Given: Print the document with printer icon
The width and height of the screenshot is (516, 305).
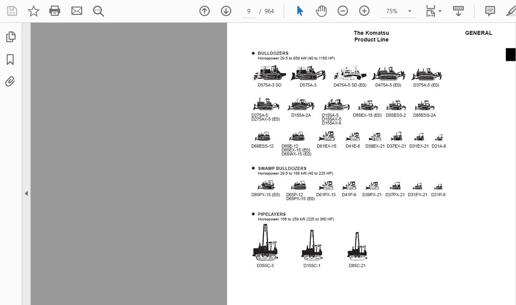Looking at the screenshot, I should point(55,11).
